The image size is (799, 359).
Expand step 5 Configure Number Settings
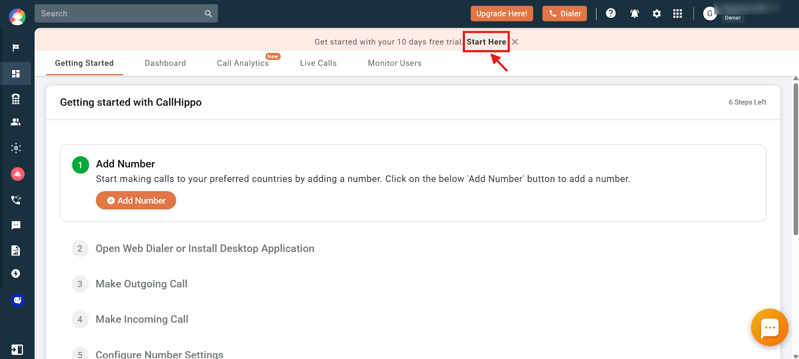[x=159, y=354]
